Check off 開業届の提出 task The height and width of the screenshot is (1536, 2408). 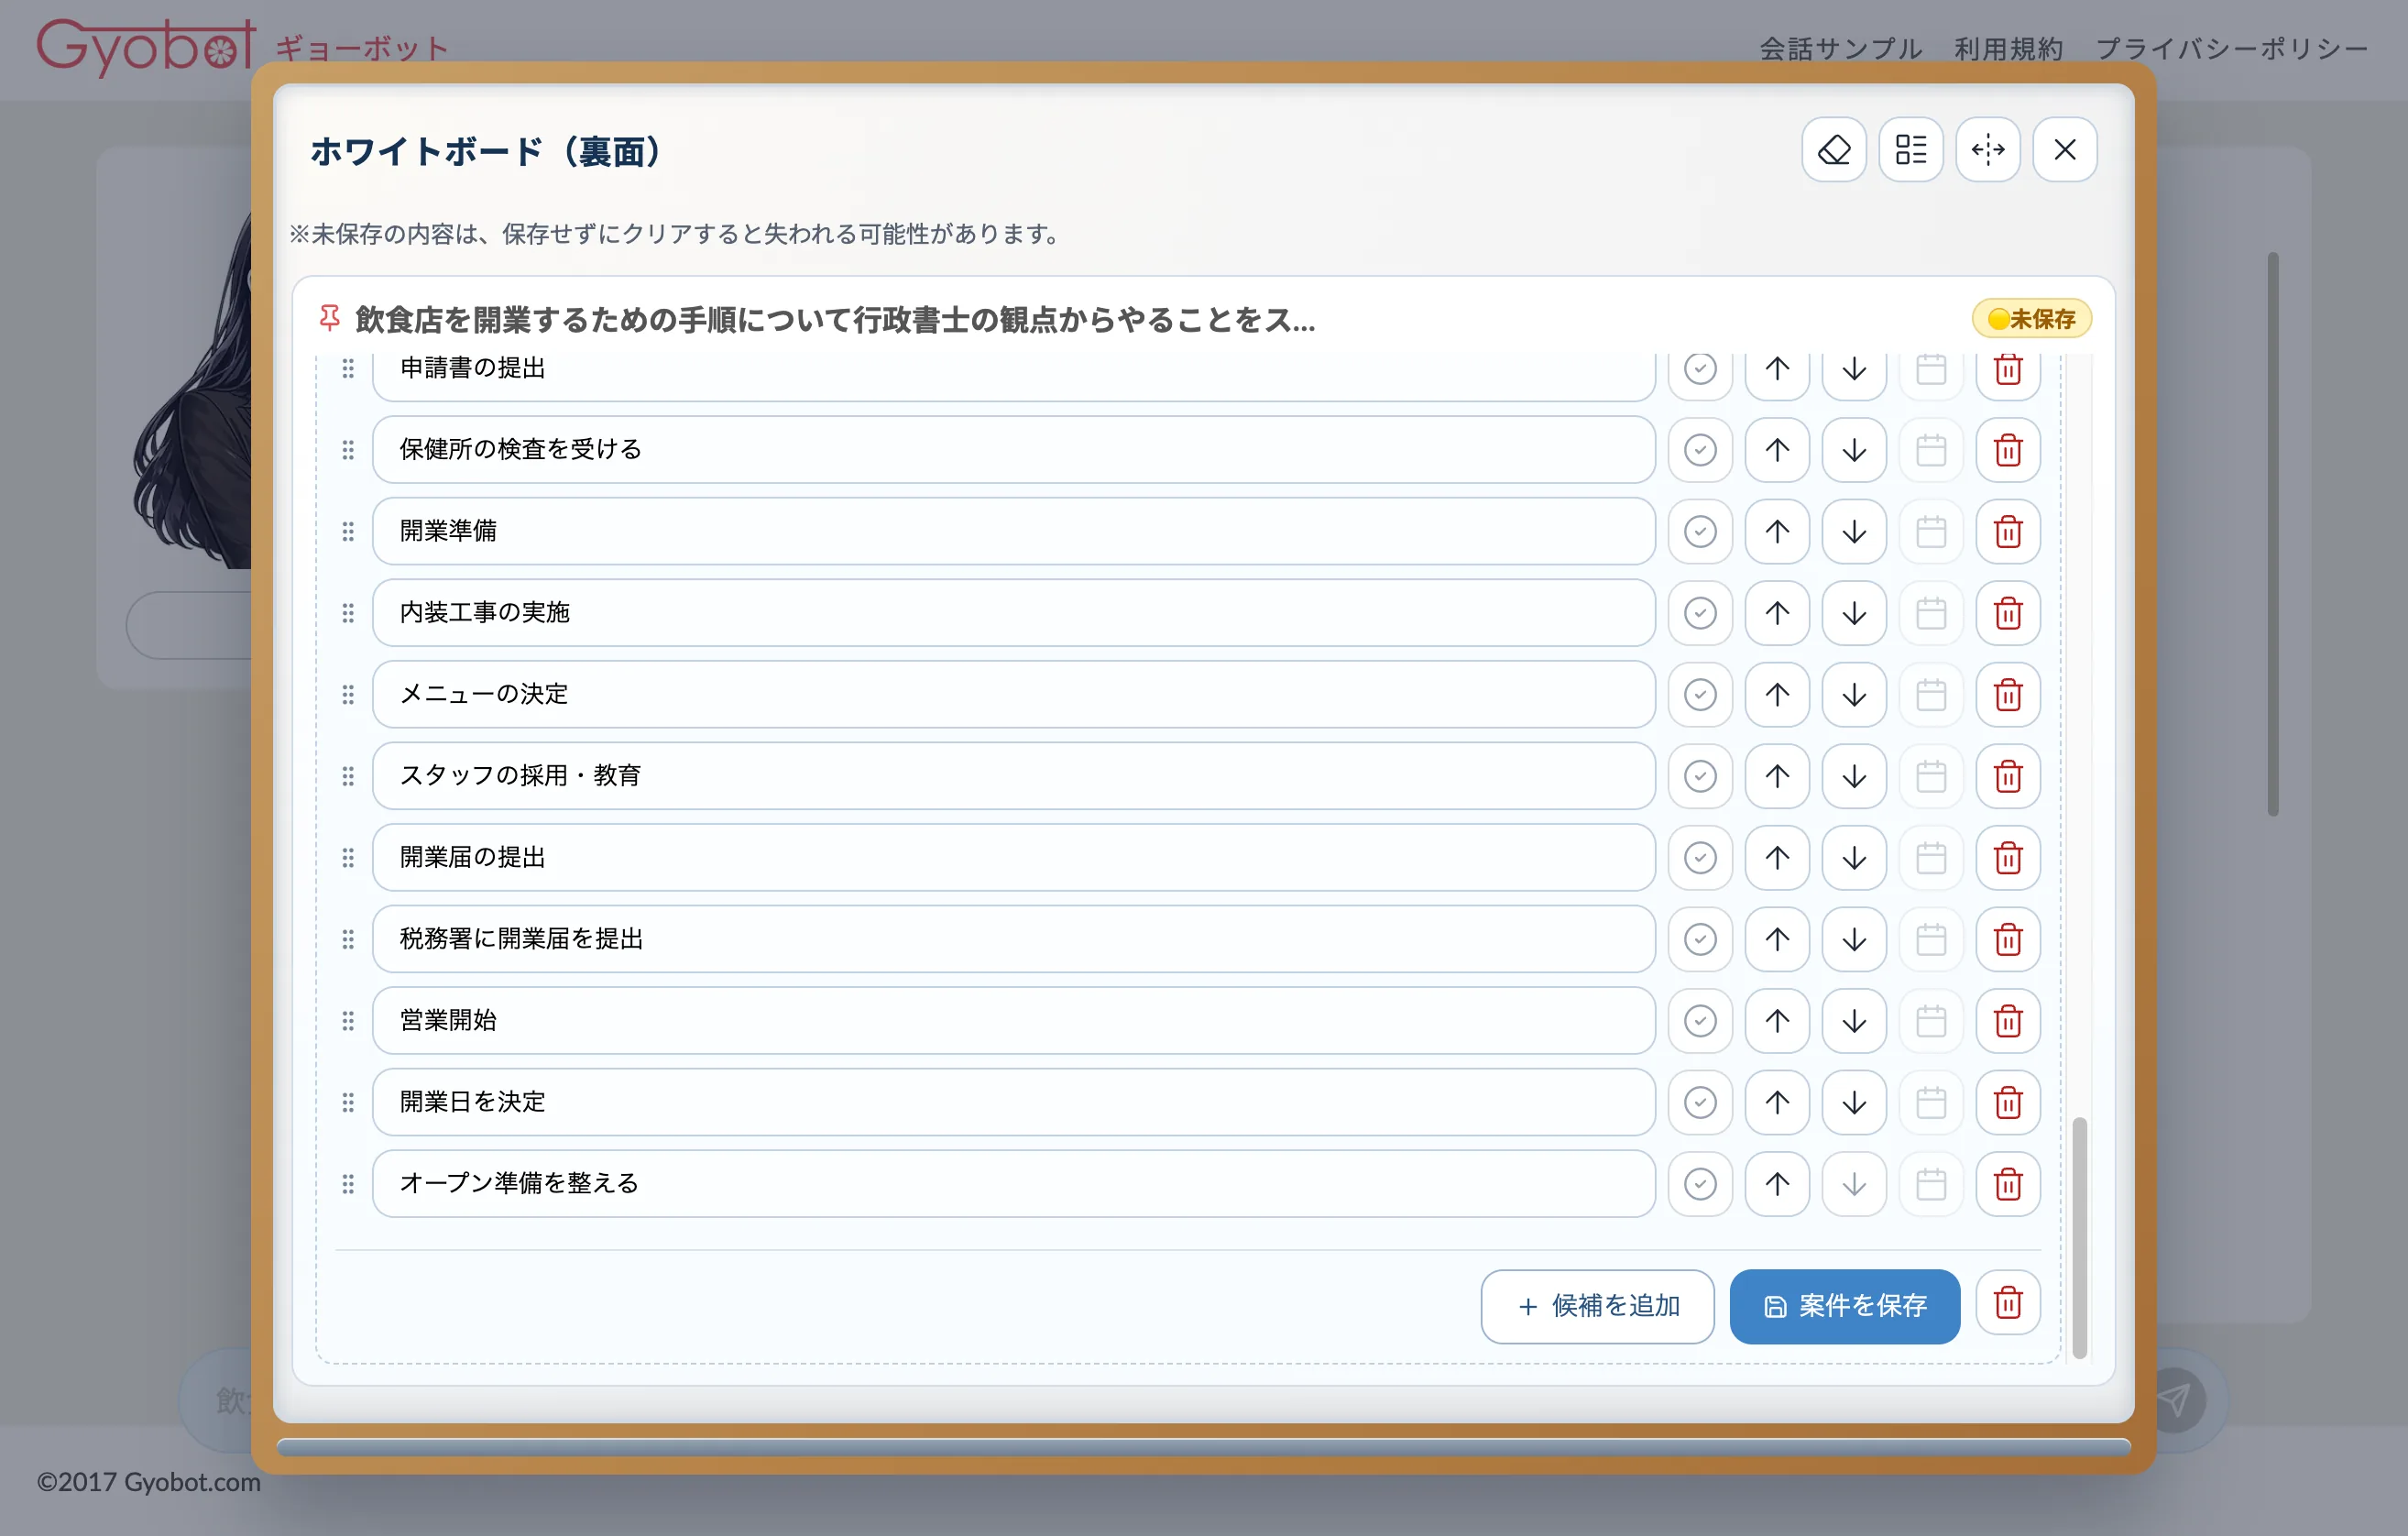tap(1699, 857)
